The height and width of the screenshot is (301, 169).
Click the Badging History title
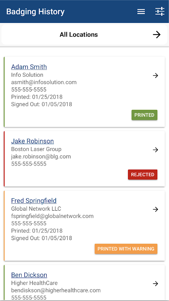pos(35,12)
